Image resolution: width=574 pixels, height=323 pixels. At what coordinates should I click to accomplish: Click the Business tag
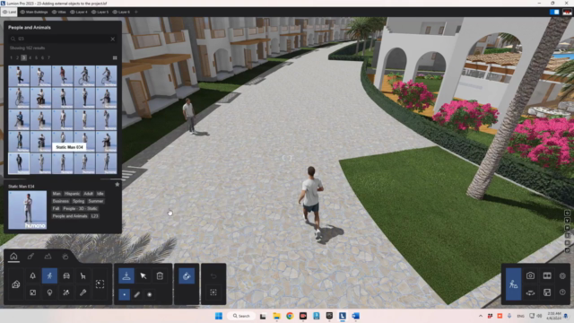(x=60, y=201)
